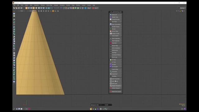Open the Texture menu
Screen dimensions: 199x112
coord(43,5)
